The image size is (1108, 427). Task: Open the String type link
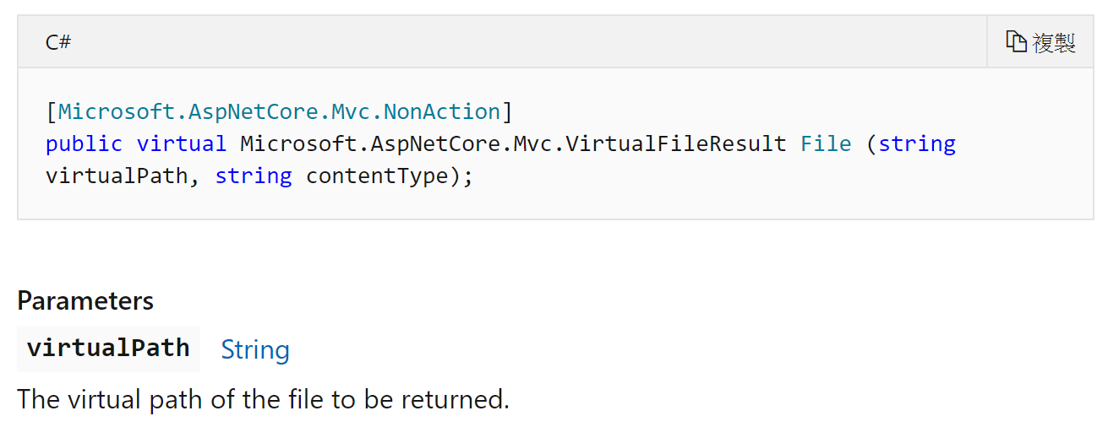(255, 349)
